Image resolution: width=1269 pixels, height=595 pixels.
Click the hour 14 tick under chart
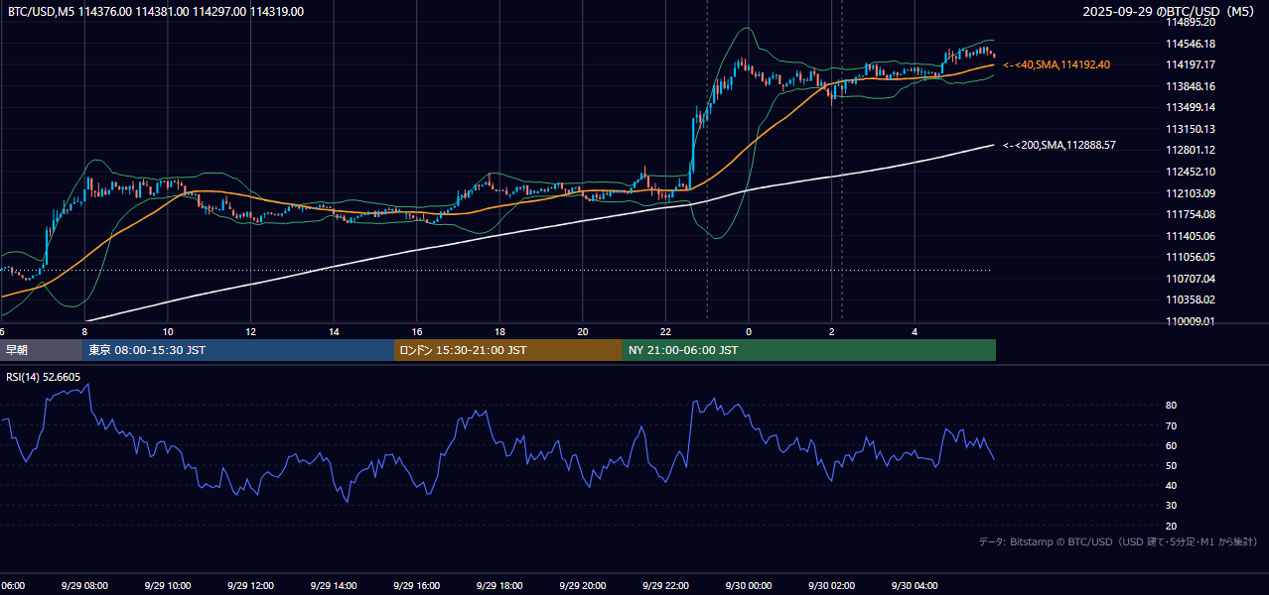tap(334, 331)
